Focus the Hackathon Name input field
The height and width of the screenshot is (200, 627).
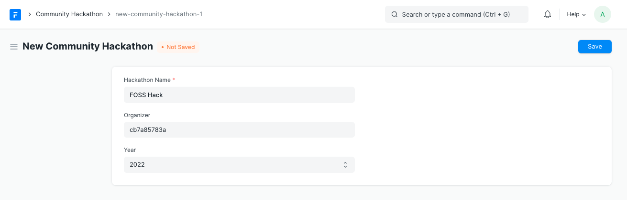tap(239, 95)
